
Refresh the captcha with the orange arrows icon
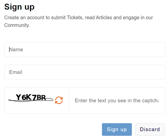pyautogui.click(x=59, y=100)
